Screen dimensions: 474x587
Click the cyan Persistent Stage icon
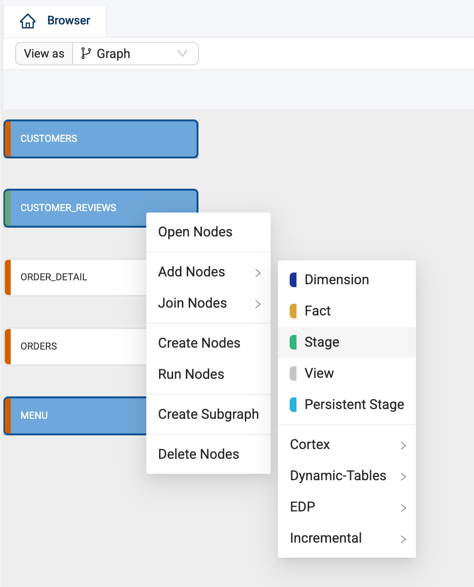pos(293,405)
